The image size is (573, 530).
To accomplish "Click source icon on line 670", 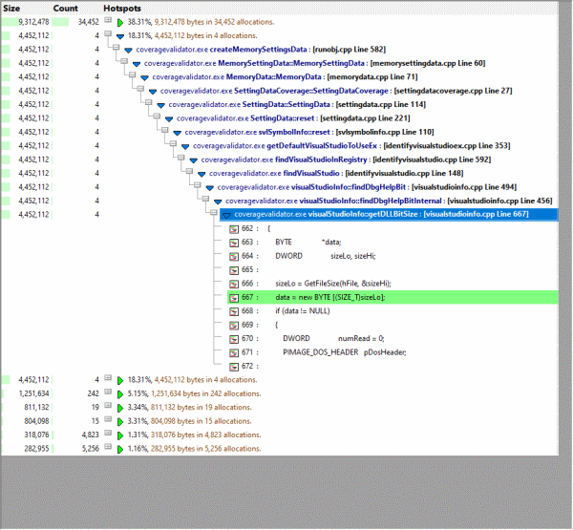I will click(234, 339).
